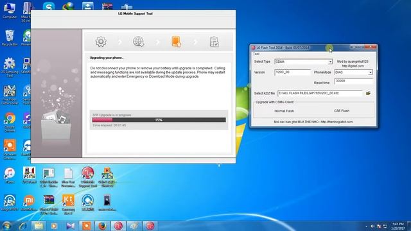Expand the PhoneMode DIAG dropdown

370,73
